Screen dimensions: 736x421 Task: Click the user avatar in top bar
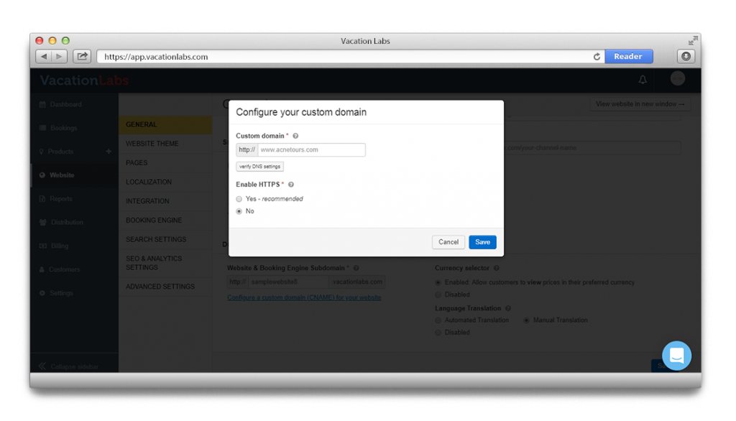coord(677,78)
